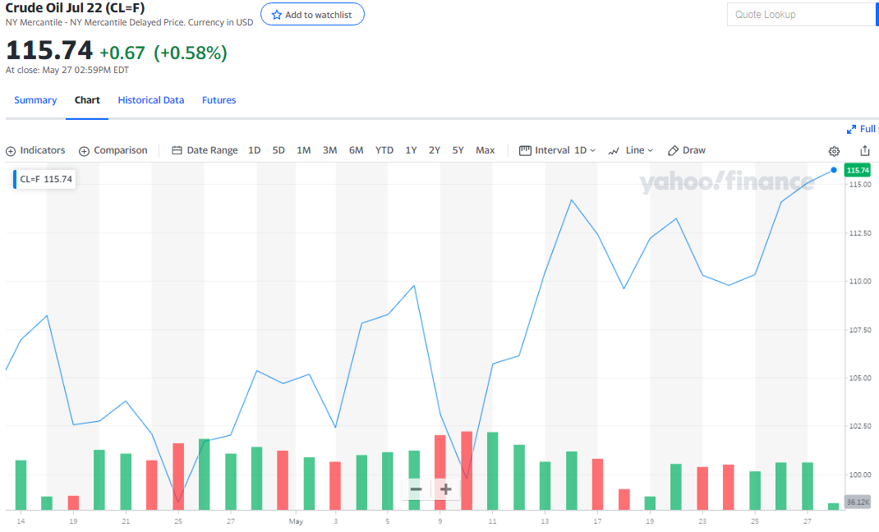Open chart settings gear icon

click(x=834, y=151)
